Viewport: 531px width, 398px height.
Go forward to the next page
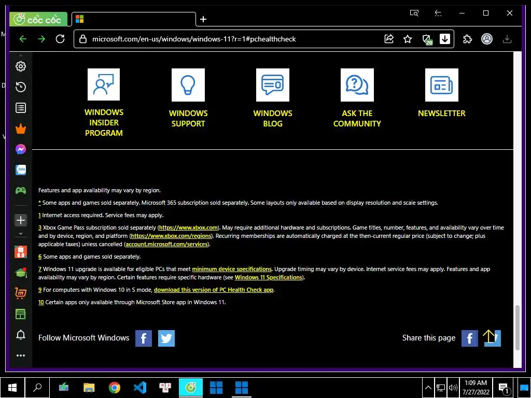tap(41, 39)
